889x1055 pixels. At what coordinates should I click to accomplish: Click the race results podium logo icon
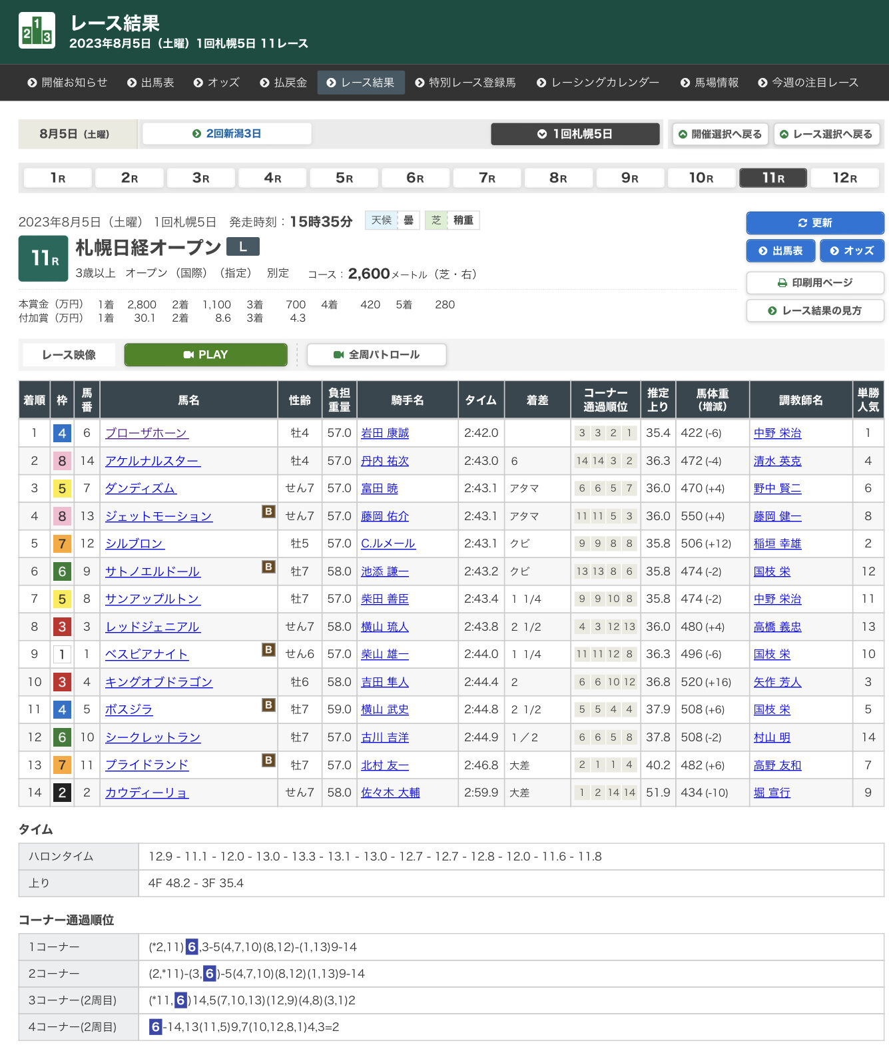(37, 31)
